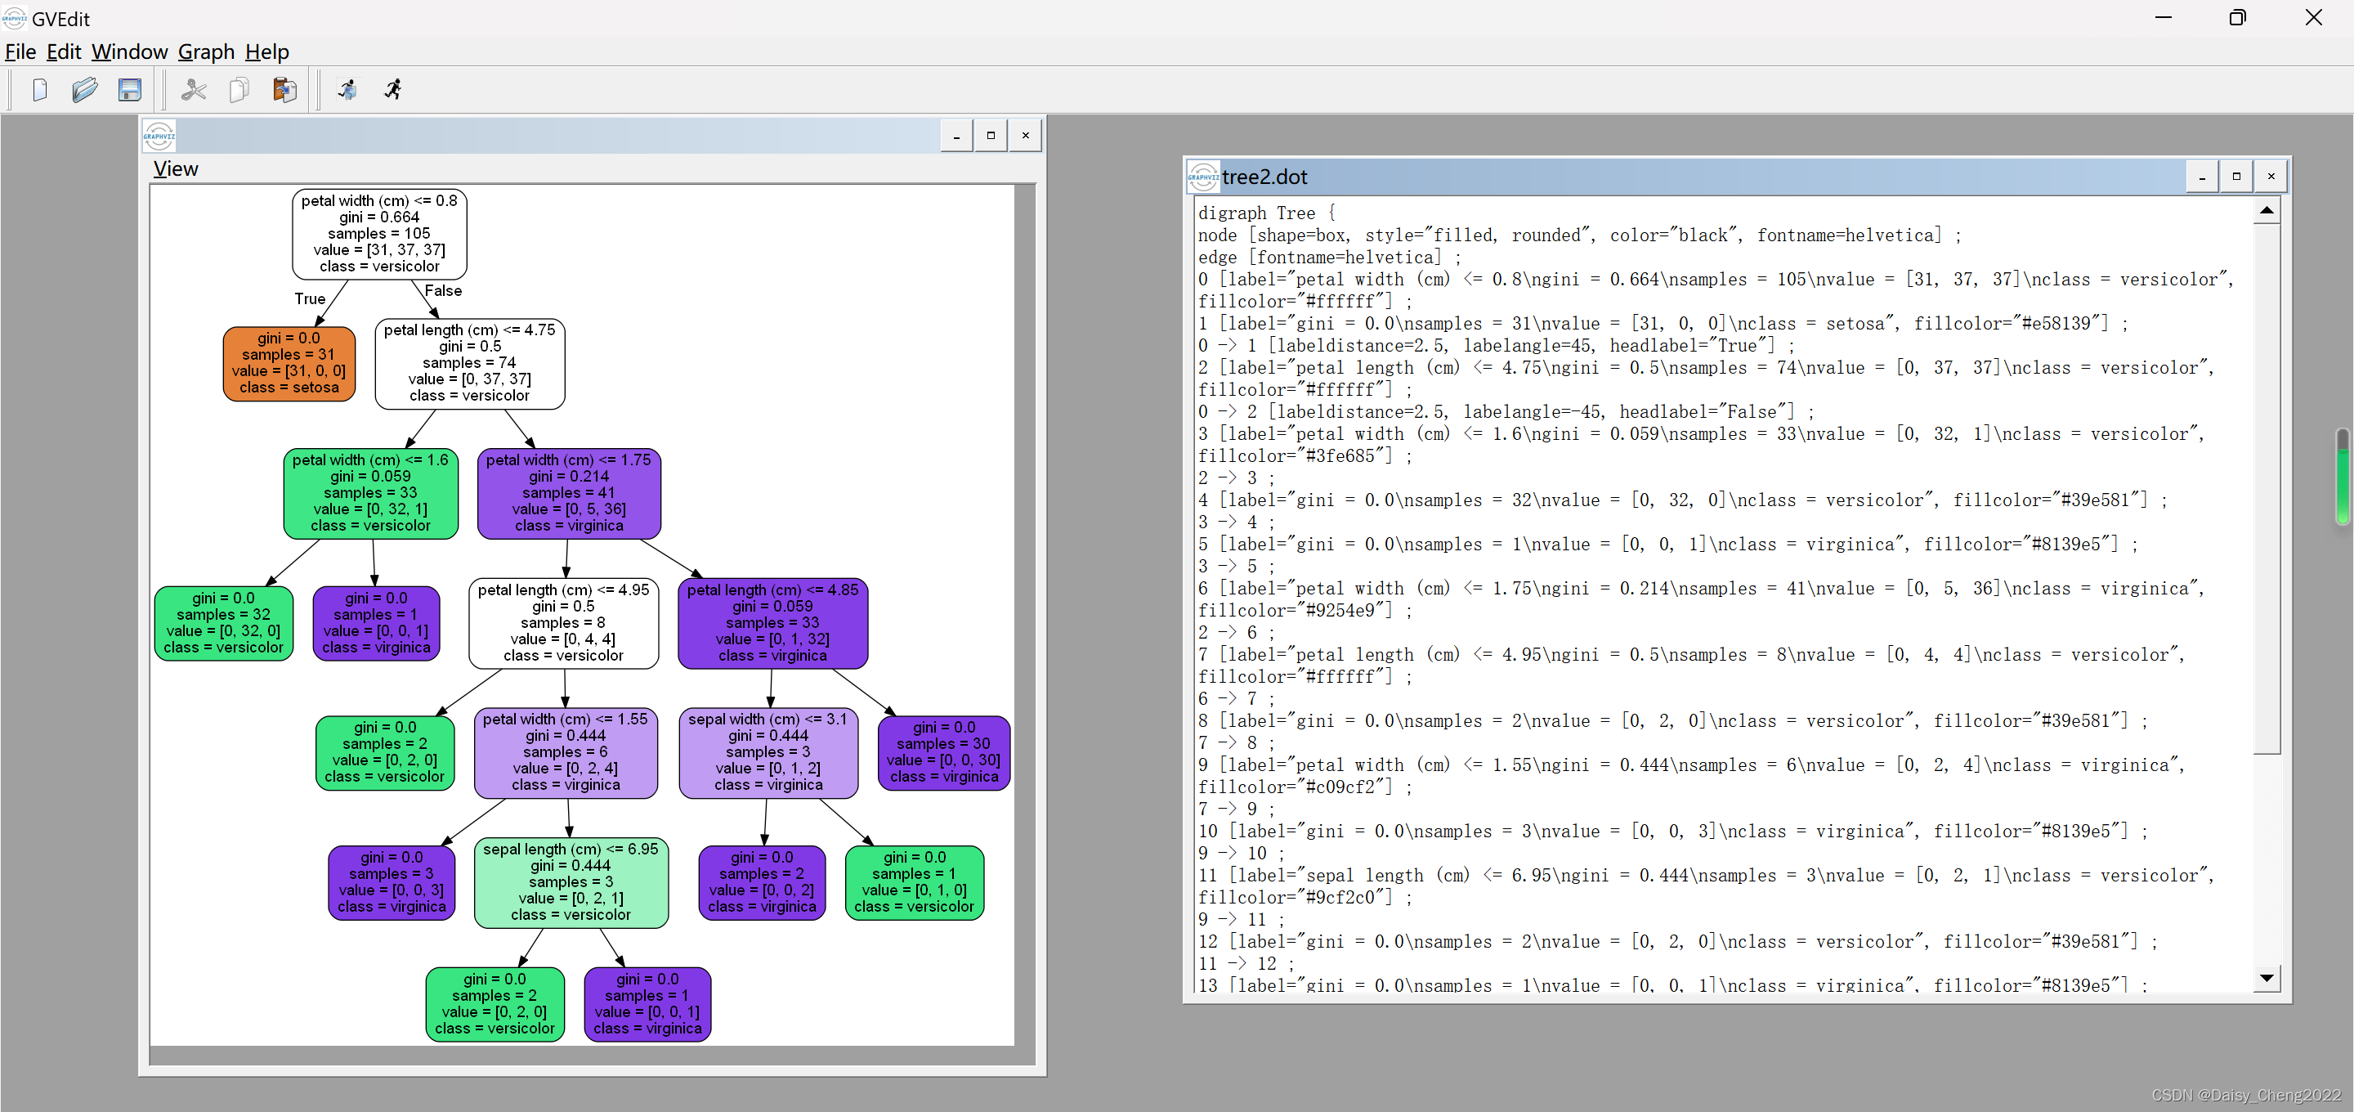This screenshot has height=1112, width=2354.
Task: Click the Paste clipboard icon
Action: (x=284, y=90)
